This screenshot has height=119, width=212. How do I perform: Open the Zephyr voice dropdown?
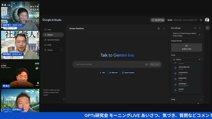[x=186, y=59]
